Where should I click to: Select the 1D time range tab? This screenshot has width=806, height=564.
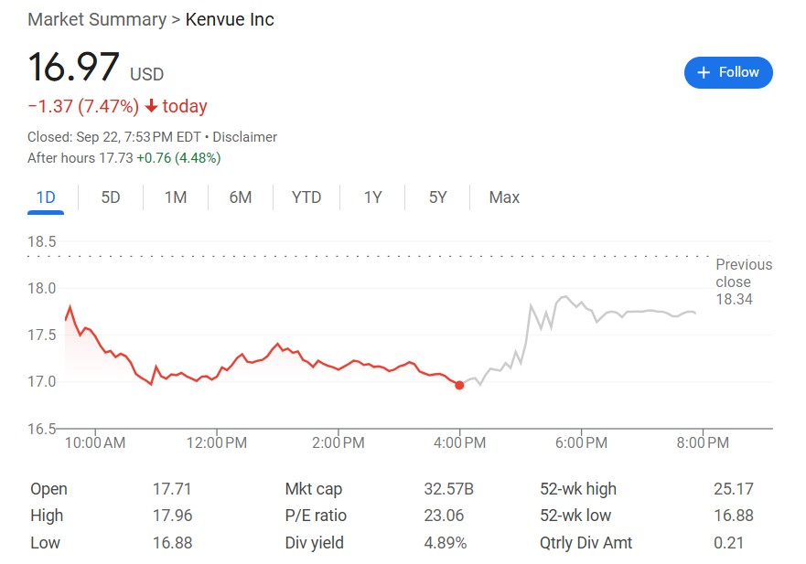click(x=46, y=197)
